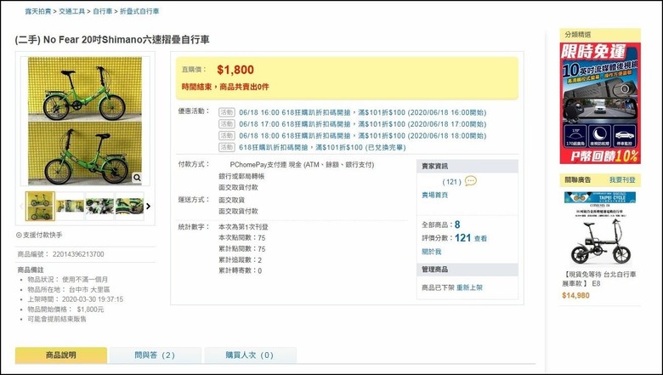Click the PChomePay支付連 payment method text
This screenshot has width=663, height=375.
point(302,164)
